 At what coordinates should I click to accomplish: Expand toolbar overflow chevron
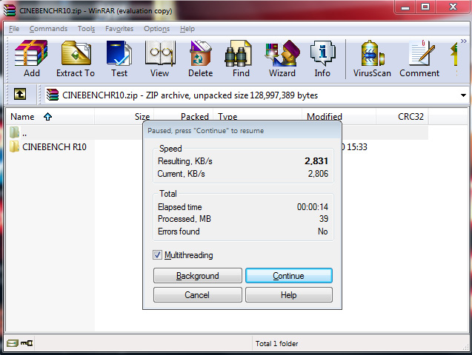pos(464,41)
